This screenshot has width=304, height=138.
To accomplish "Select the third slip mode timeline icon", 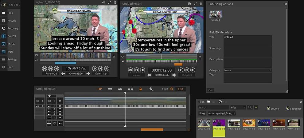I will point(120,89).
